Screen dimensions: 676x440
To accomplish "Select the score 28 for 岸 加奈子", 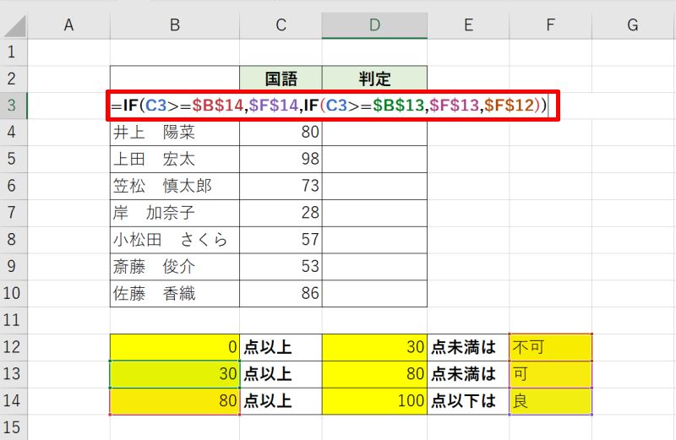I will pos(281,213).
